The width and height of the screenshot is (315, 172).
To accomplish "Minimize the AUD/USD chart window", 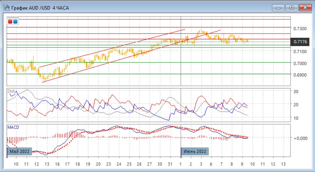I will pyautogui.click(x=278, y=7).
